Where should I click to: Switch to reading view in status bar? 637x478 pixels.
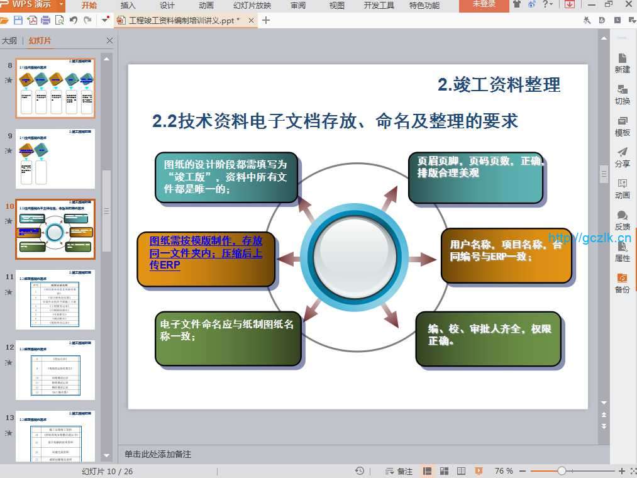(461, 471)
